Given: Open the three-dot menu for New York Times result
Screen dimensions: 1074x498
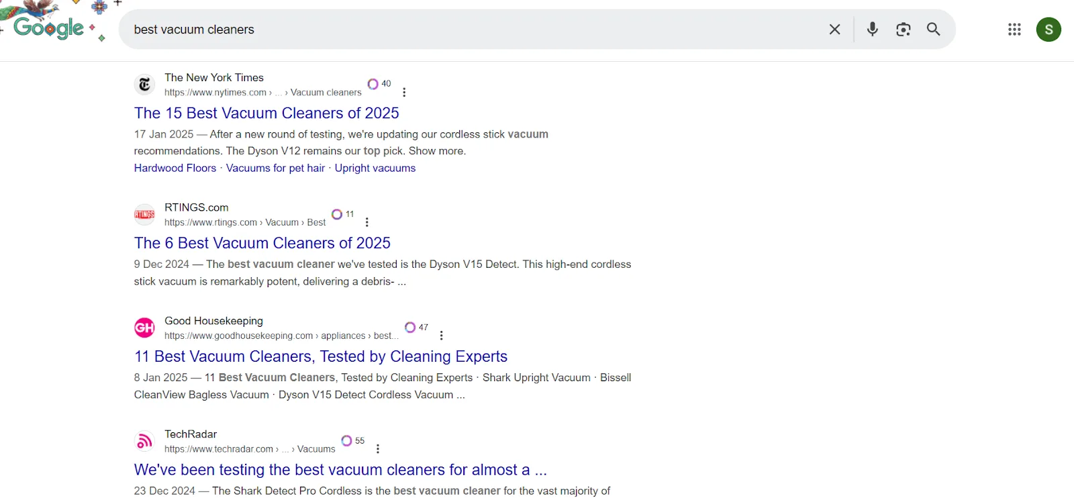Looking at the screenshot, I should coord(404,93).
